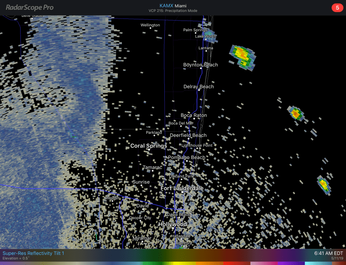
Task: Click the VCP 215 Precipitation Mode text
Action: 173,11
